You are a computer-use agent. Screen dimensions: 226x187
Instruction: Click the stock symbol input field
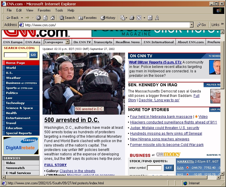[x=154, y=168]
